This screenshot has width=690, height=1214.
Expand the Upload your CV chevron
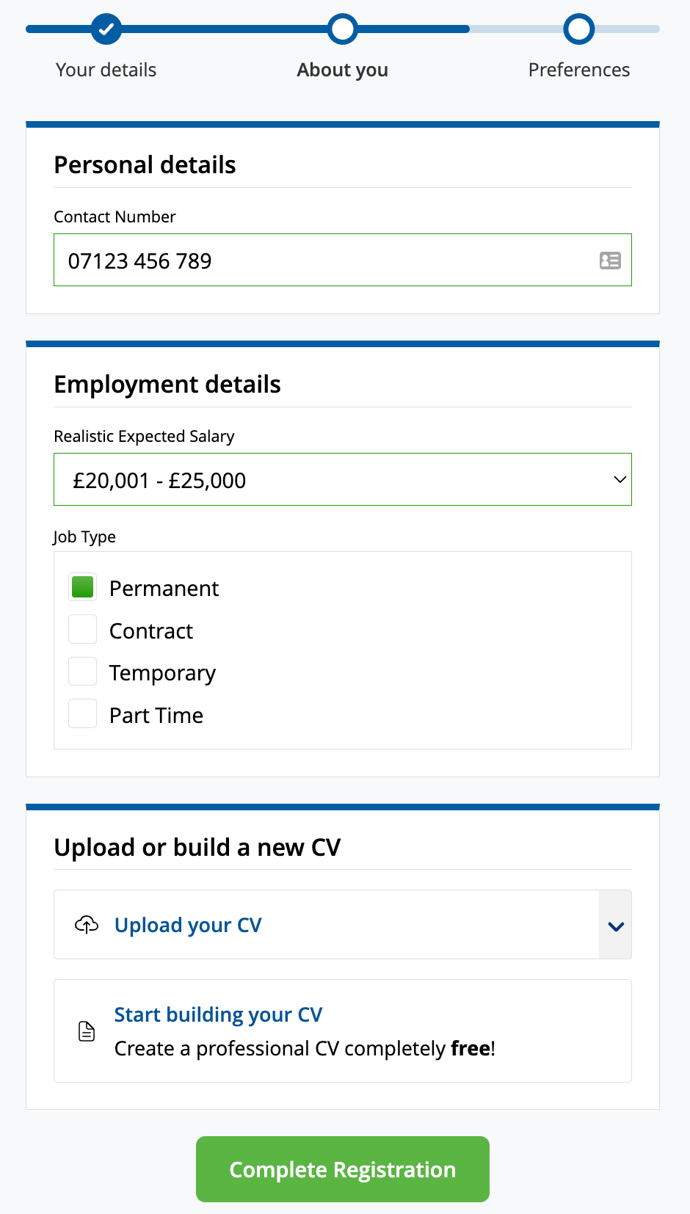click(616, 926)
